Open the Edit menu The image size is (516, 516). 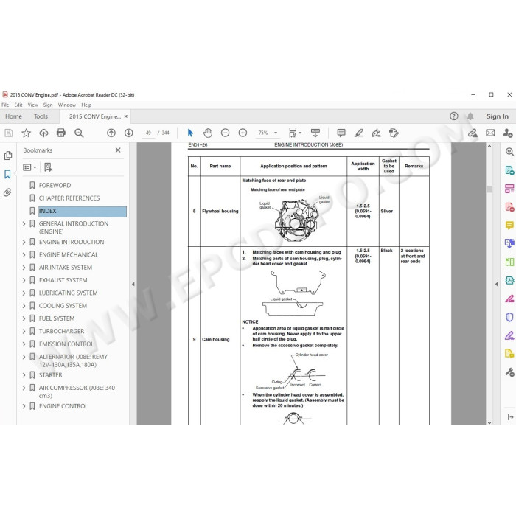click(18, 105)
